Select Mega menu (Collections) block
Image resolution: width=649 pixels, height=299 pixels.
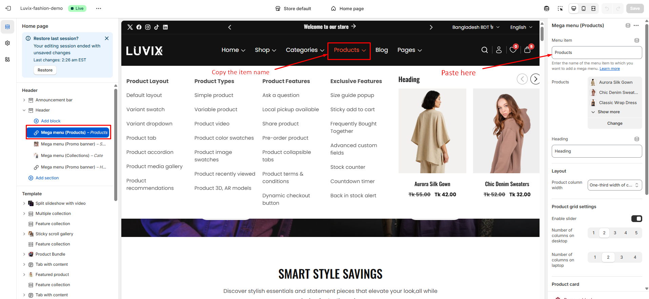click(x=65, y=156)
